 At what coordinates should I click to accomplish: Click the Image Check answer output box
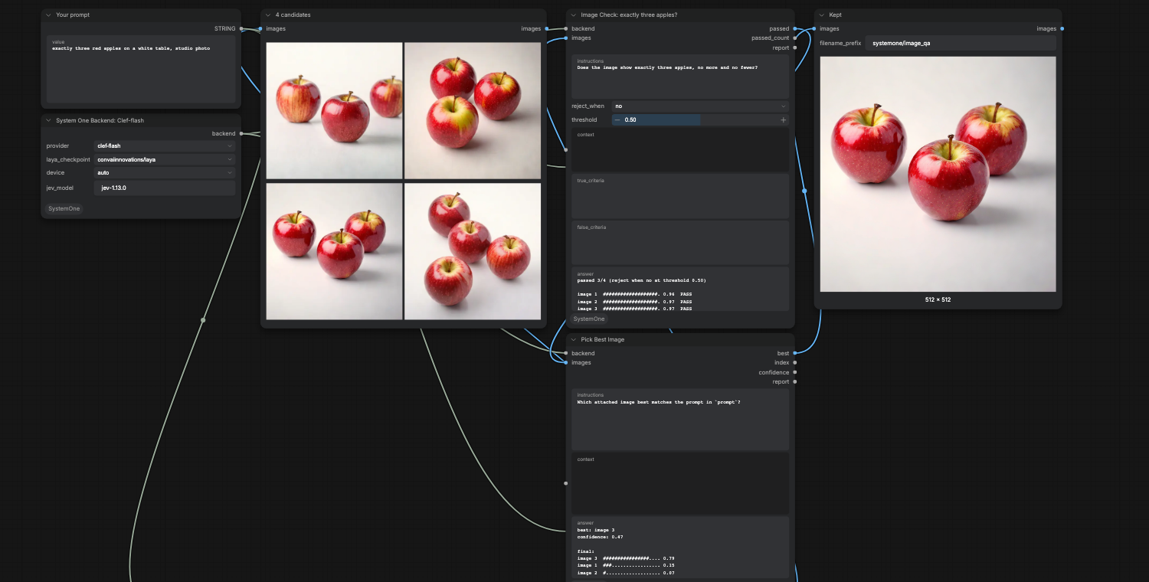(x=680, y=289)
